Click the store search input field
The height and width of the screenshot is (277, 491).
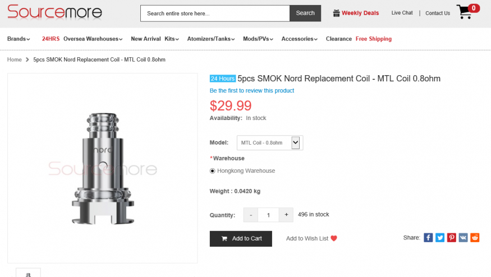[x=215, y=13]
